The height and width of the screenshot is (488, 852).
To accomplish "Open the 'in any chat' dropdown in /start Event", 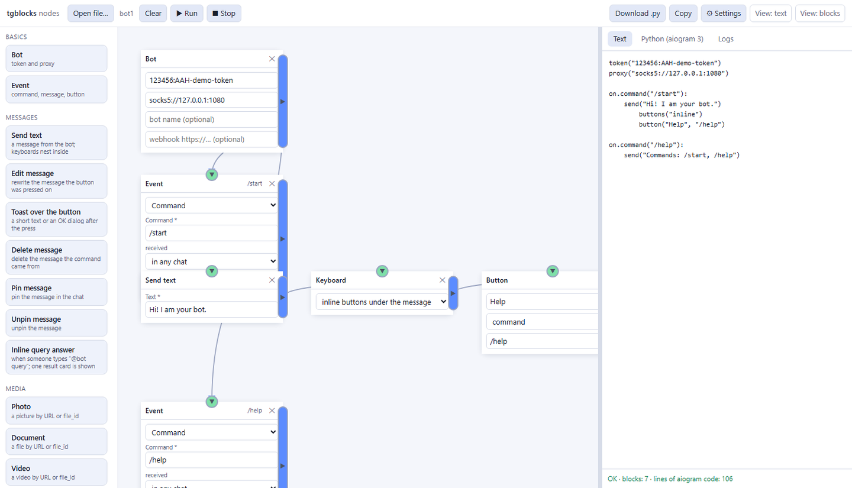I will click(x=212, y=261).
